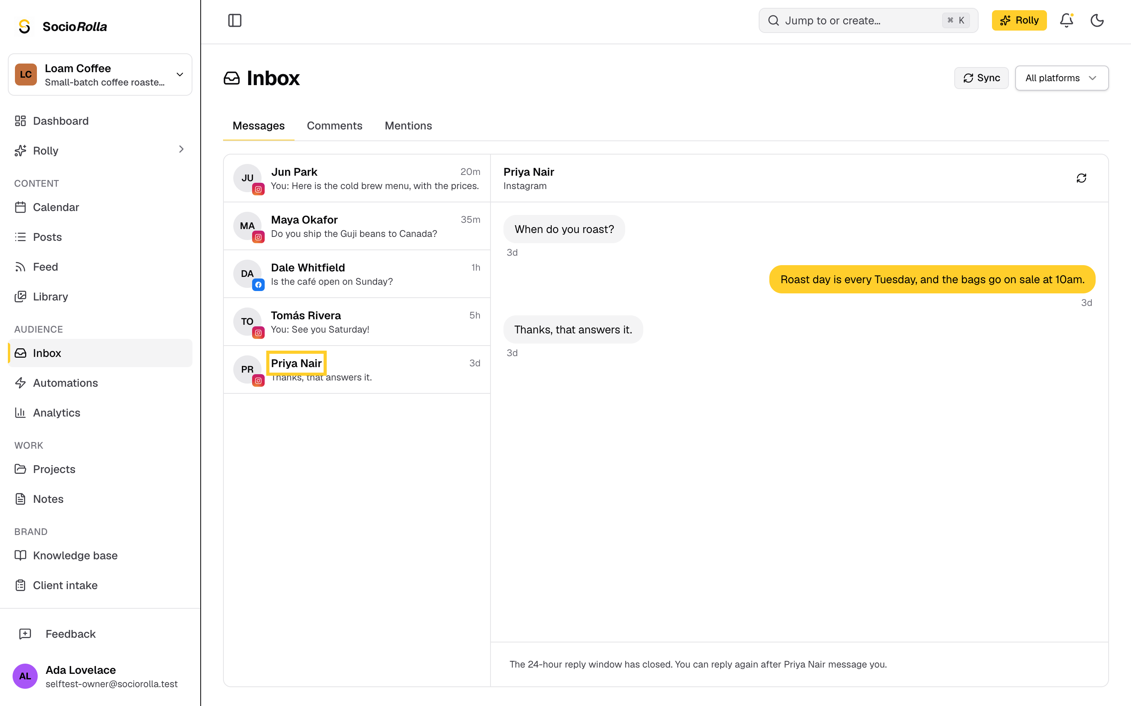Open Maya Okafor conversation

click(357, 226)
